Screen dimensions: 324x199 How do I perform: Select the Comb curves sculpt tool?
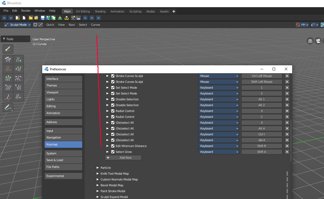[x=8, y=60]
